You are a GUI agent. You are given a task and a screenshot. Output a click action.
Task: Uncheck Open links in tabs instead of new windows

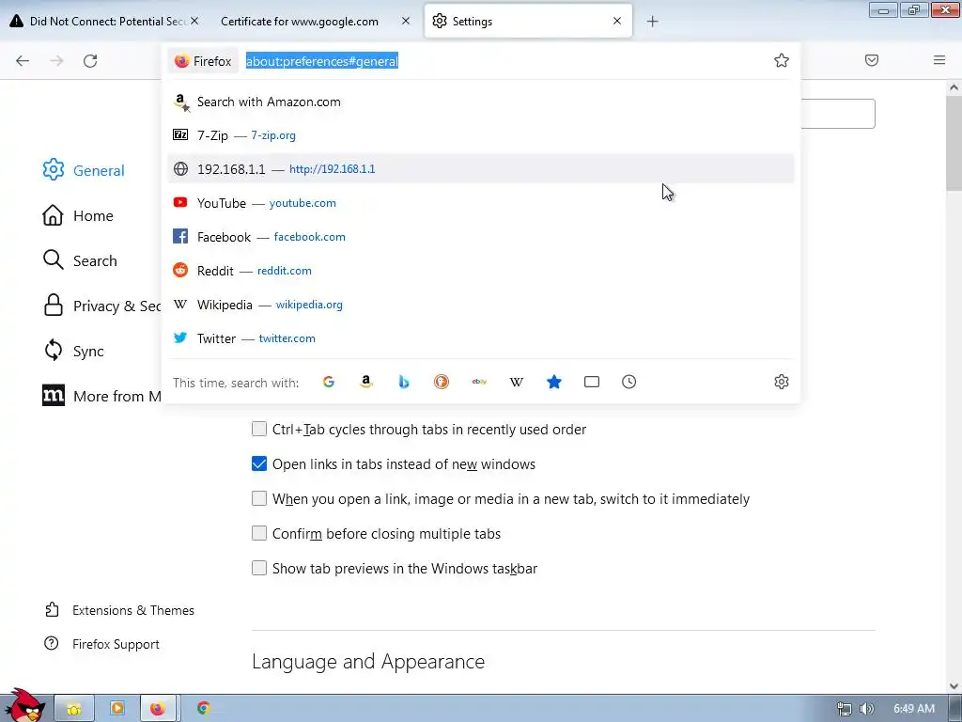(259, 463)
